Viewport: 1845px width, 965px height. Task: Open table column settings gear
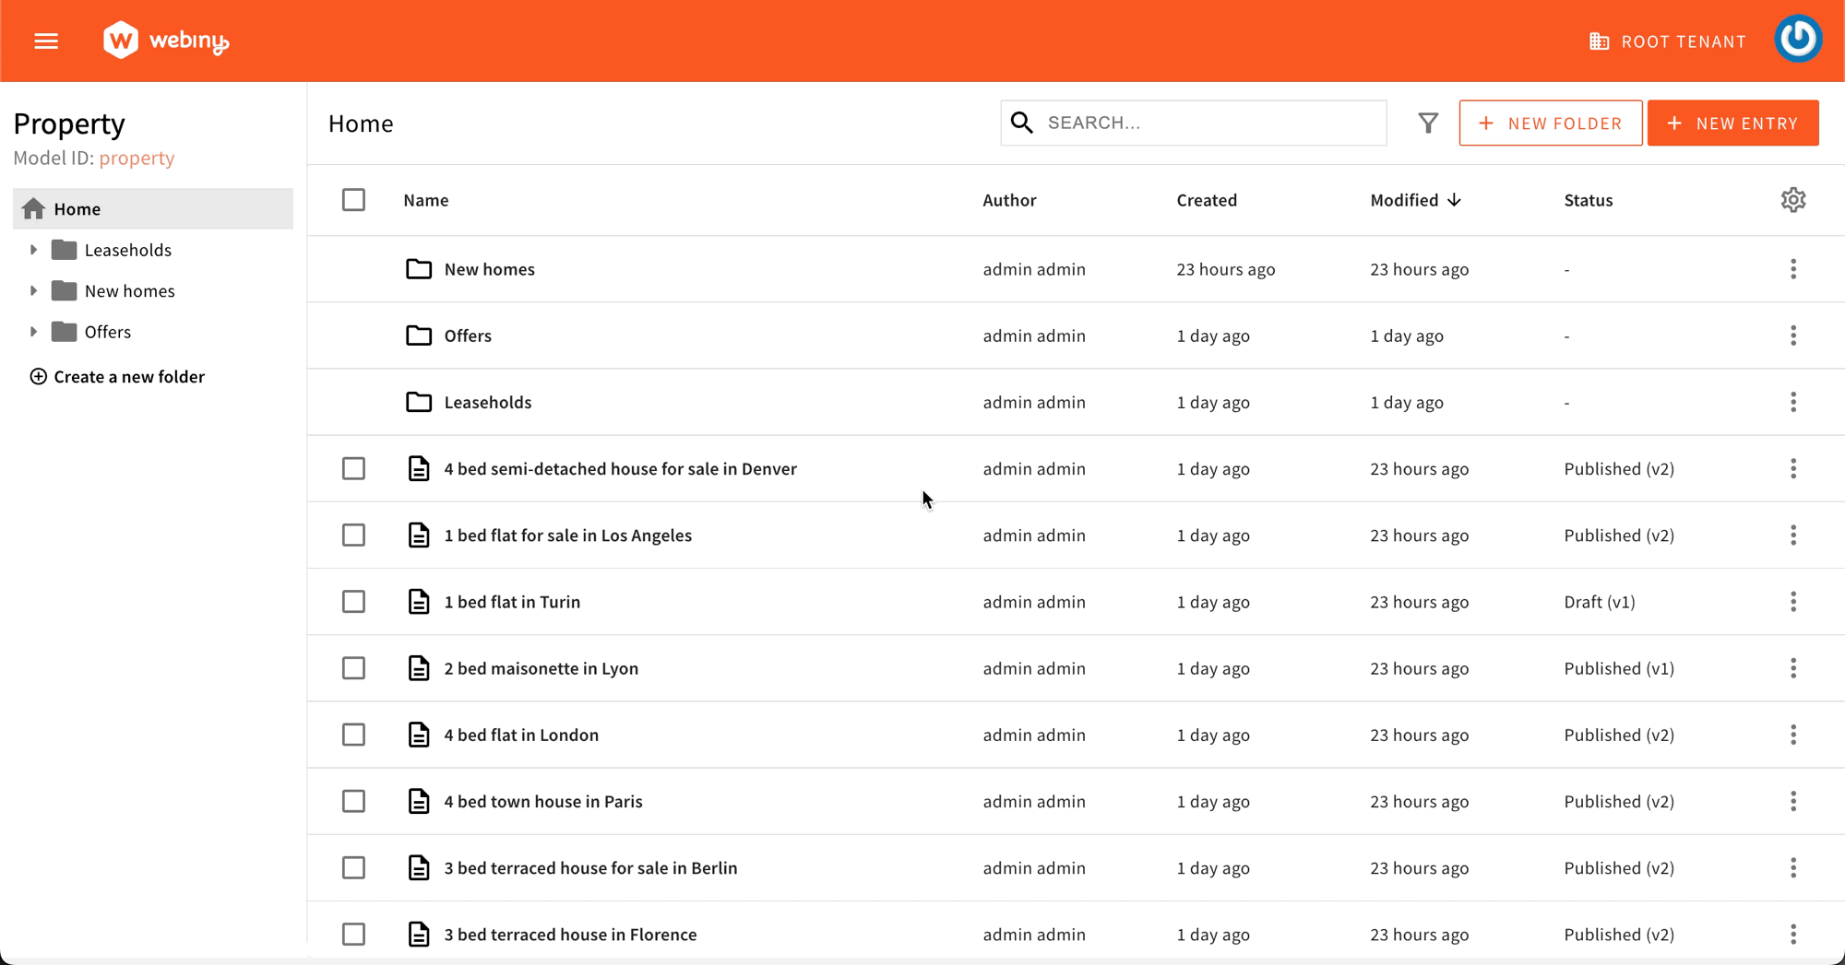1792,200
